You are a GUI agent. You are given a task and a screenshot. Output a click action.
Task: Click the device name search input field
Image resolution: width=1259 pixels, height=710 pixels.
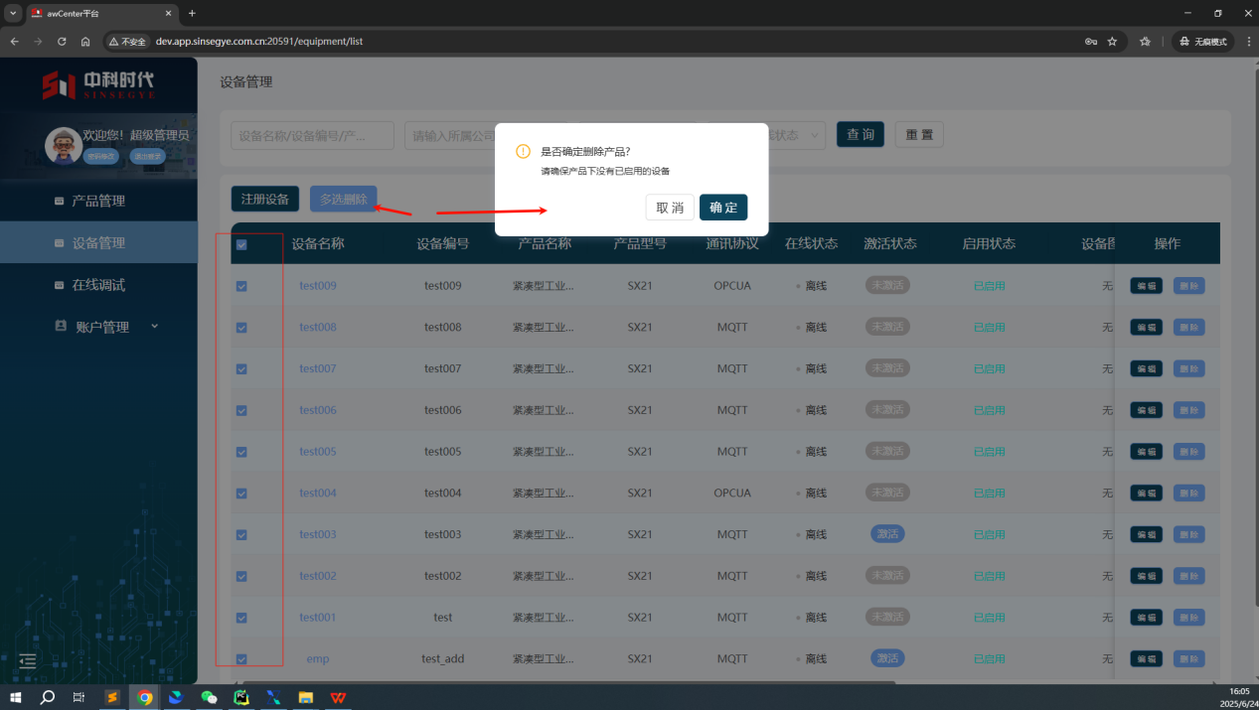(312, 135)
